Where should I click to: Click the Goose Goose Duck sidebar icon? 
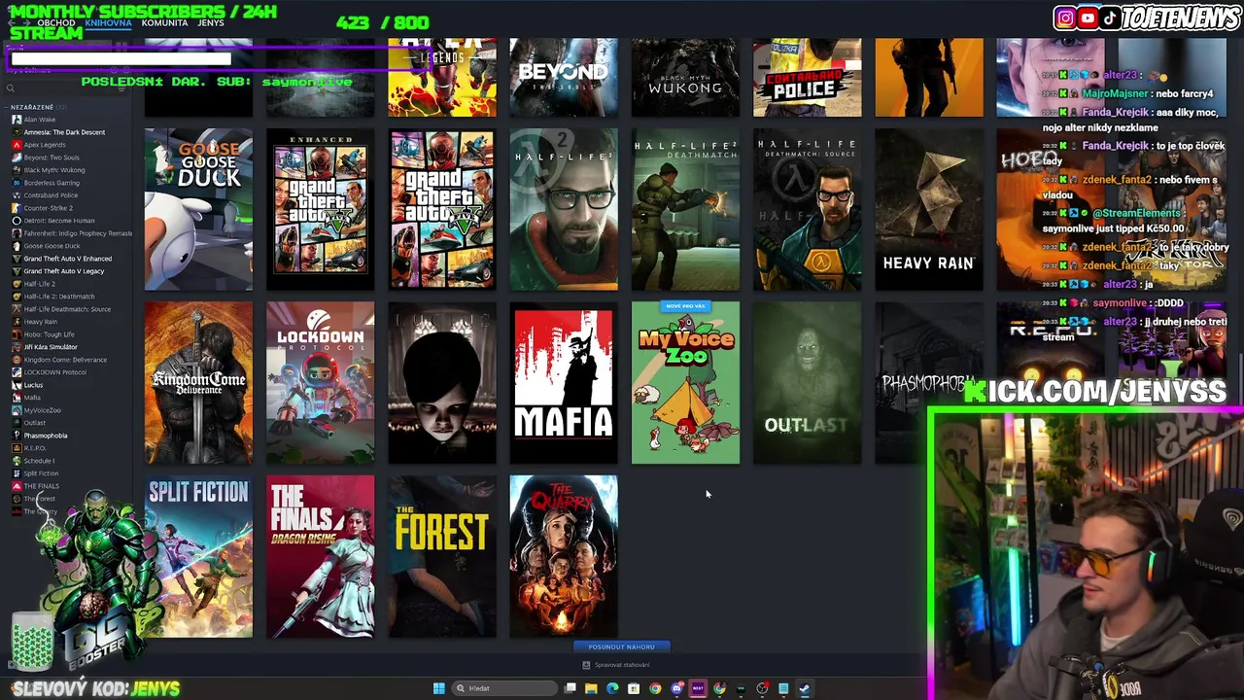pyautogui.click(x=17, y=246)
